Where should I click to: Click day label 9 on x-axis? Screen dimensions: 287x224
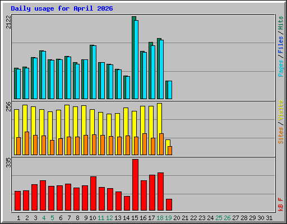point(86,218)
